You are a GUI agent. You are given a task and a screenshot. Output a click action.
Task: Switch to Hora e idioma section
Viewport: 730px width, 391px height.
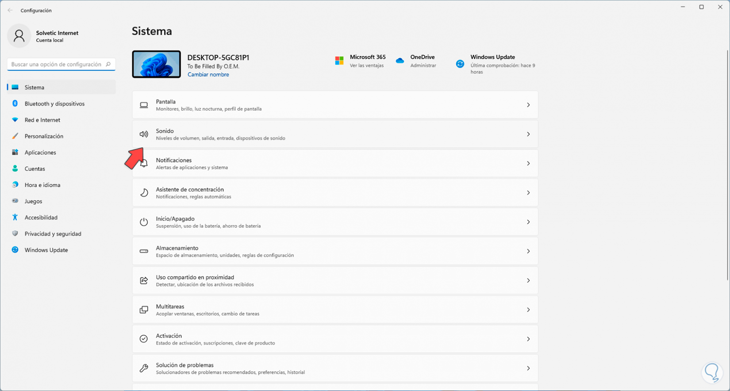pyautogui.click(x=42, y=185)
